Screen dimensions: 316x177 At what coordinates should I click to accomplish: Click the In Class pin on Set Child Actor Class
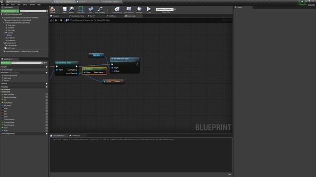(112, 71)
